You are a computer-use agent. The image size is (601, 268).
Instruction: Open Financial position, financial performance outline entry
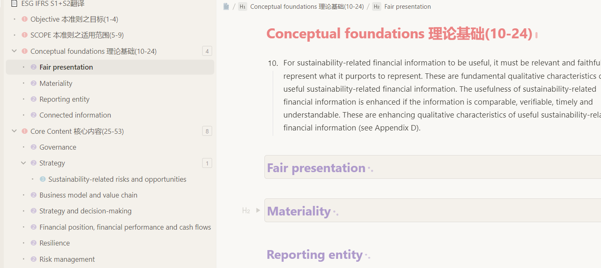125,227
